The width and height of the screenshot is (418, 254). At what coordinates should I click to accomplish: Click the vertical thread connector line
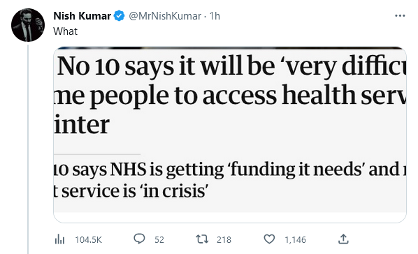[x=28, y=149]
